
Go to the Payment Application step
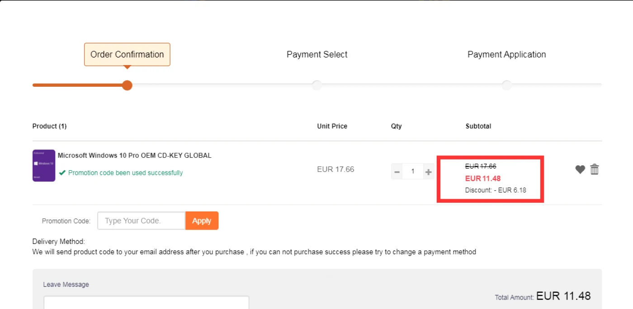coord(506,55)
